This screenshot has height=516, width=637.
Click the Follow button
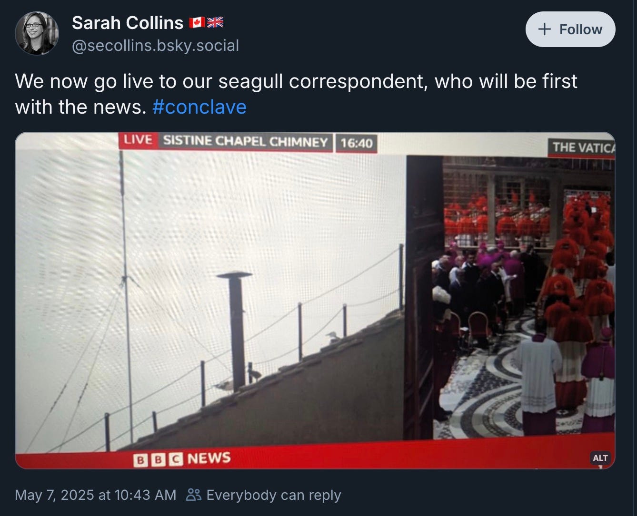570,29
